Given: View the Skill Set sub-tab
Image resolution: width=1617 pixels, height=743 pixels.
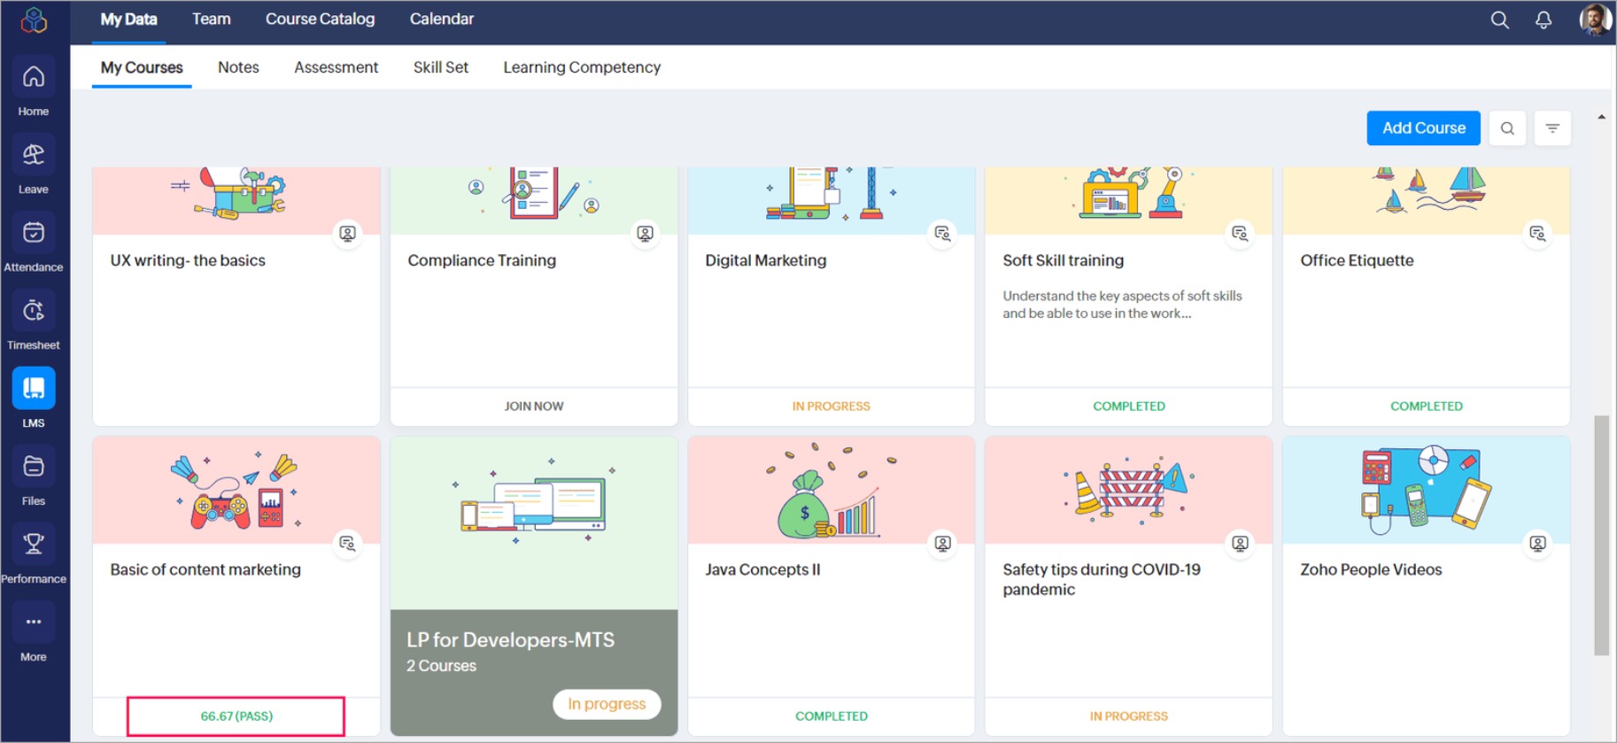Looking at the screenshot, I should coord(441,67).
